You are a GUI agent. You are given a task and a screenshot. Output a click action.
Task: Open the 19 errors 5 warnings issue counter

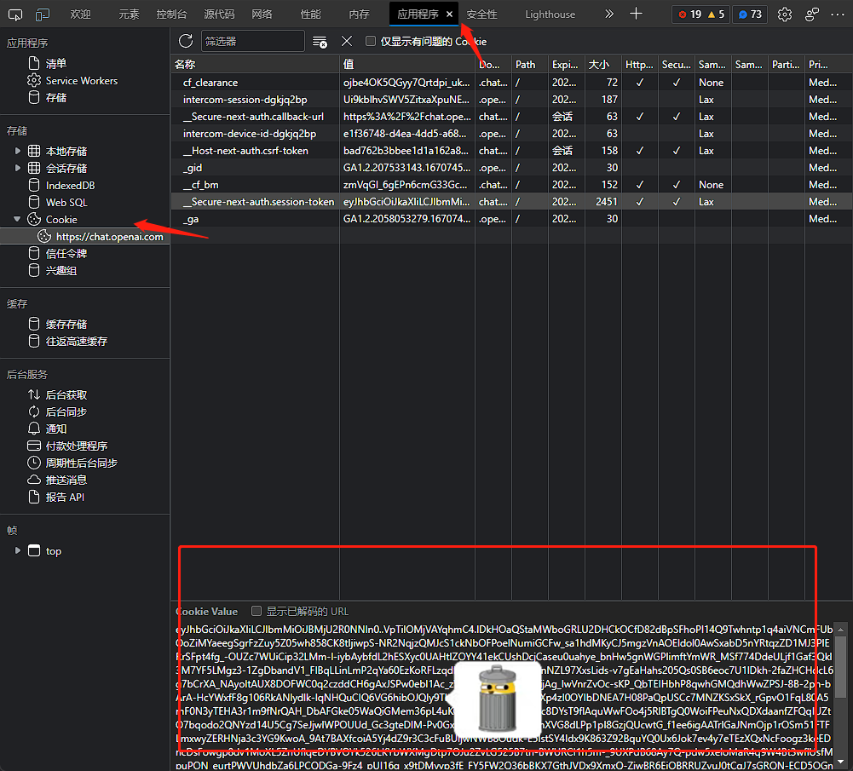(700, 14)
